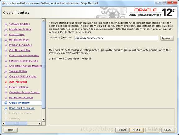Jump to Network Interface Usage step
179x135 pixels.
23,61
